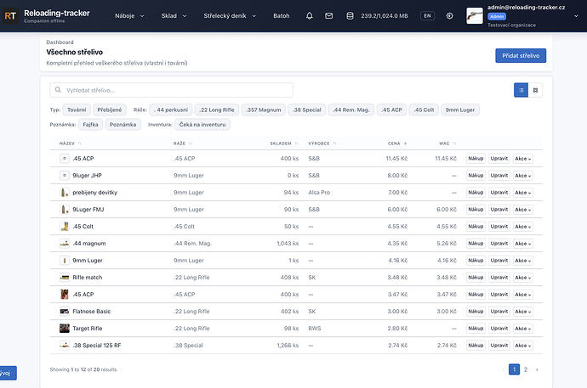Toggle the Poznámka note filter

[123, 124]
